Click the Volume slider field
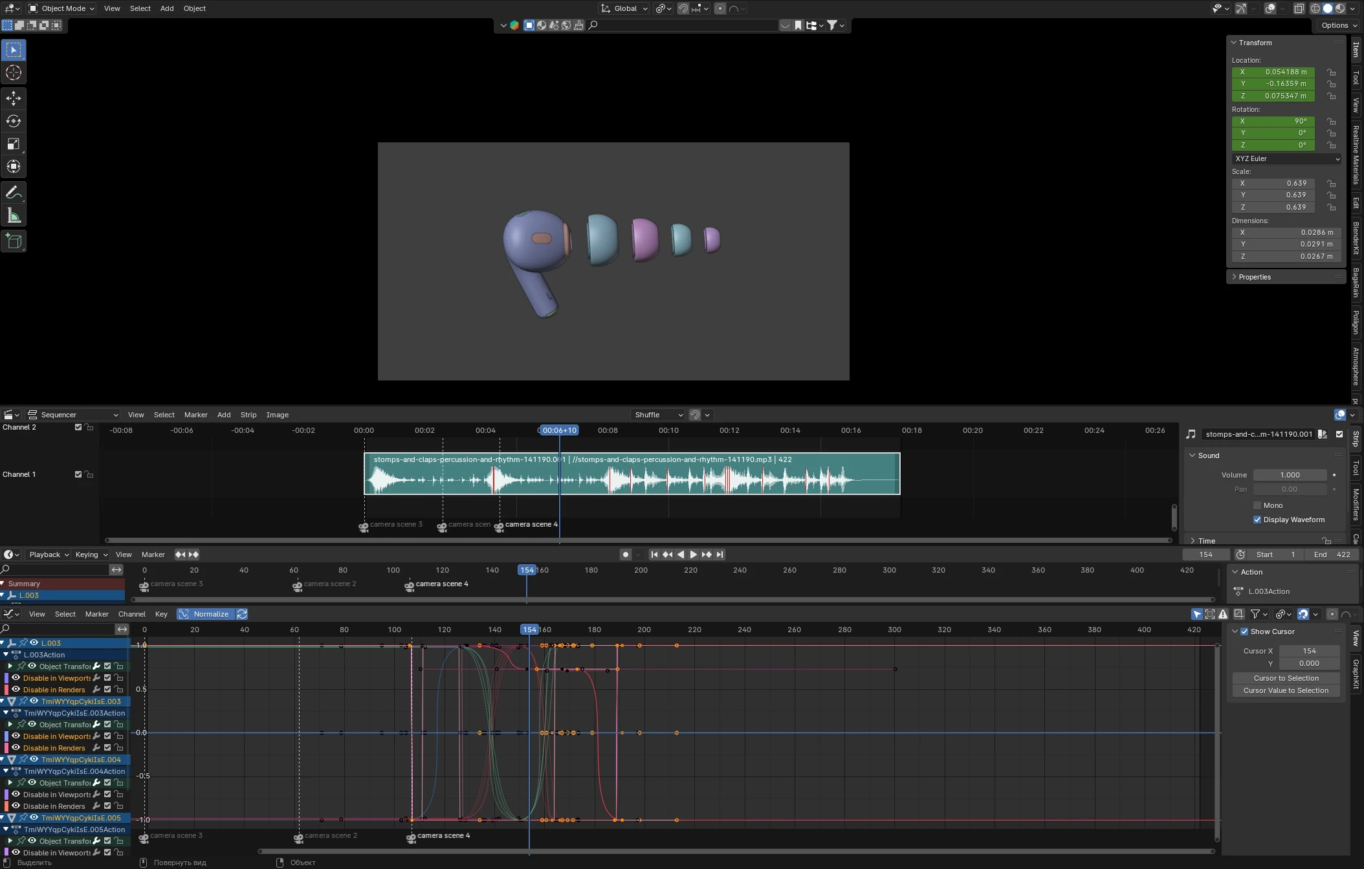 tap(1290, 475)
